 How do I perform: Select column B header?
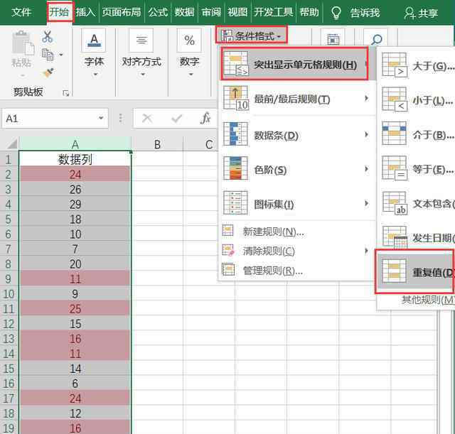tap(157, 144)
